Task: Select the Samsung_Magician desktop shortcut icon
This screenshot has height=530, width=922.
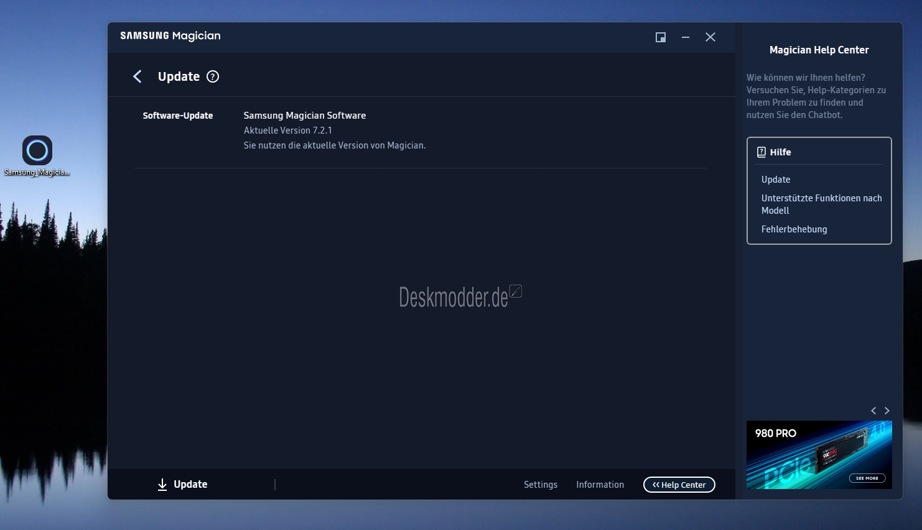Action: coord(37,156)
